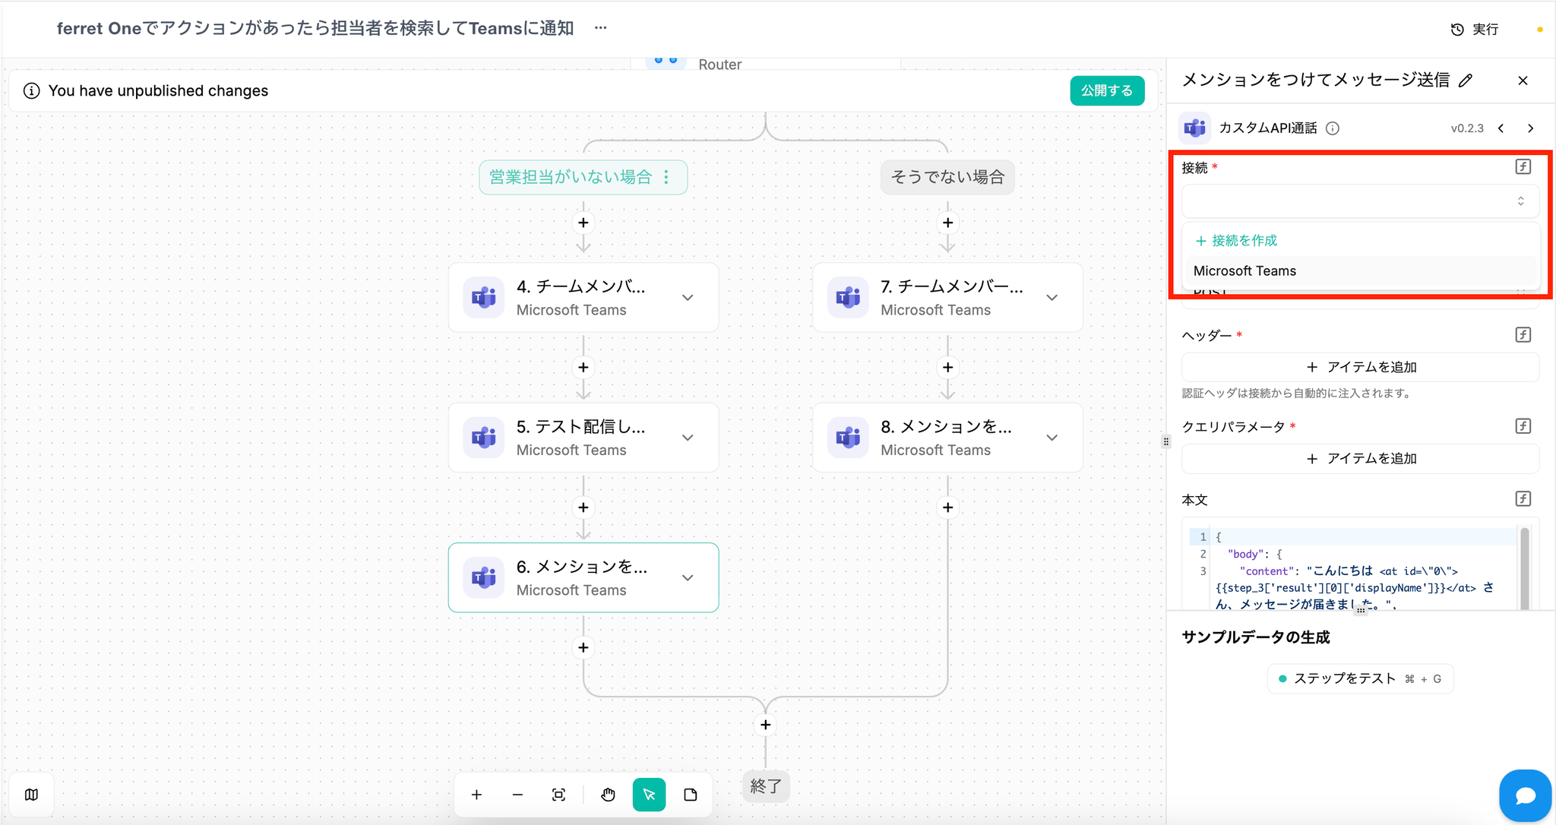Select the hand pan tool

(608, 795)
